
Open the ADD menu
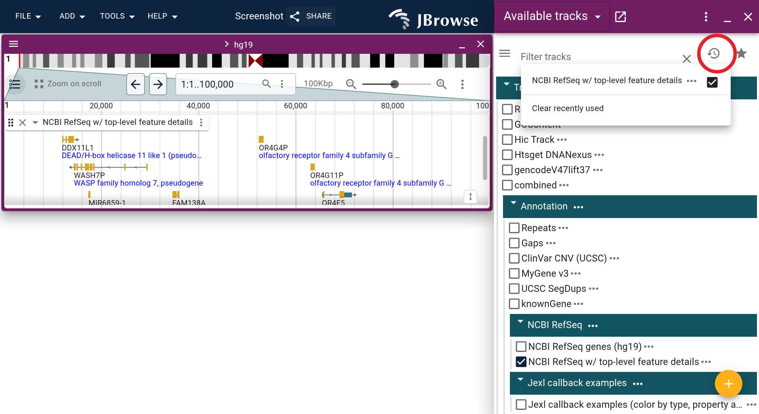[72, 16]
